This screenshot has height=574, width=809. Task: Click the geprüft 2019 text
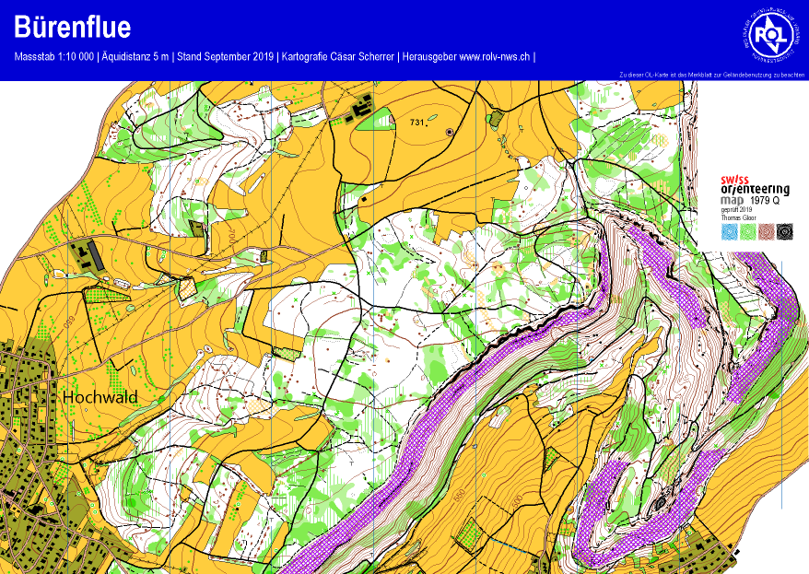(735, 210)
